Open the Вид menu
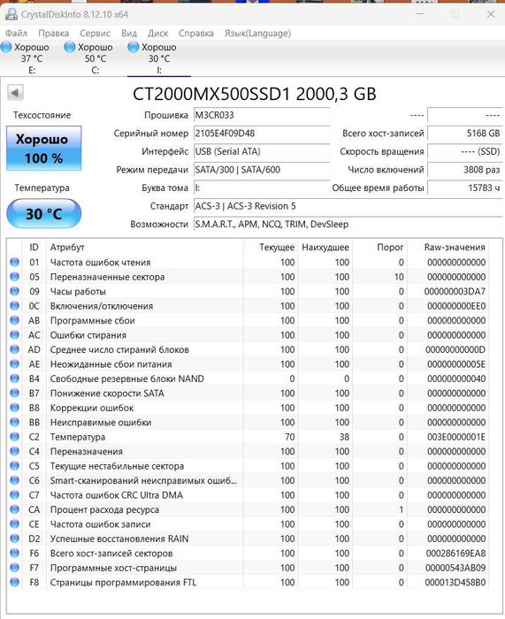Screen dimensions: 505x619 [129, 34]
